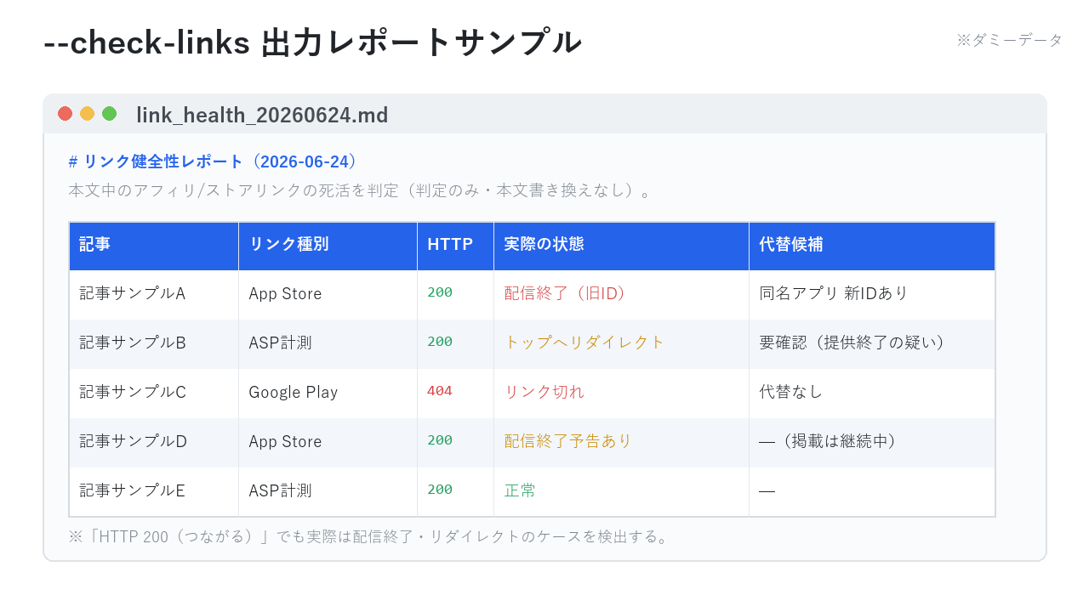The width and height of the screenshot is (1089, 612).
Task: Click the red close dot in window header
Action: click(x=65, y=114)
